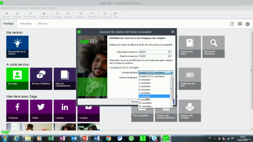Open the Youtube tile
Image resolution: width=253 pixels, height=142 pixels.
point(89,114)
